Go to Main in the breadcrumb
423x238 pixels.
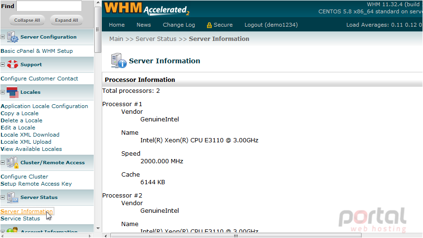coord(116,39)
